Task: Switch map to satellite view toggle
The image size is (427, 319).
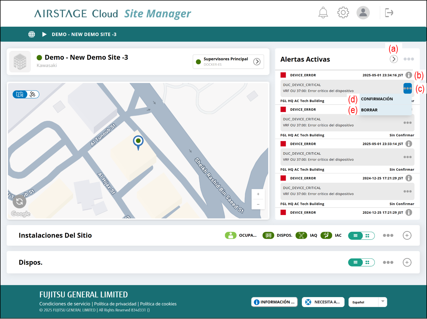Action: pyautogui.click(x=33, y=94)
